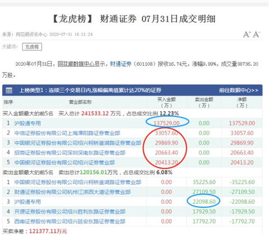Select net amount -17929.50 cell

coord(242,212)
